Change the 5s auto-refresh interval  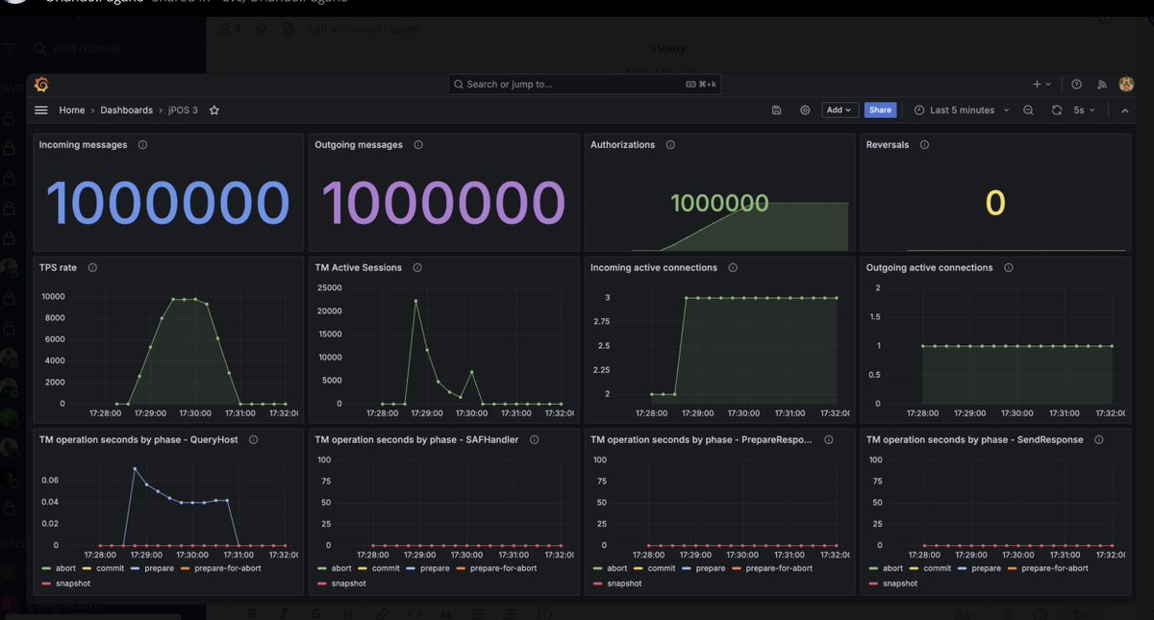click(1082, 110)
